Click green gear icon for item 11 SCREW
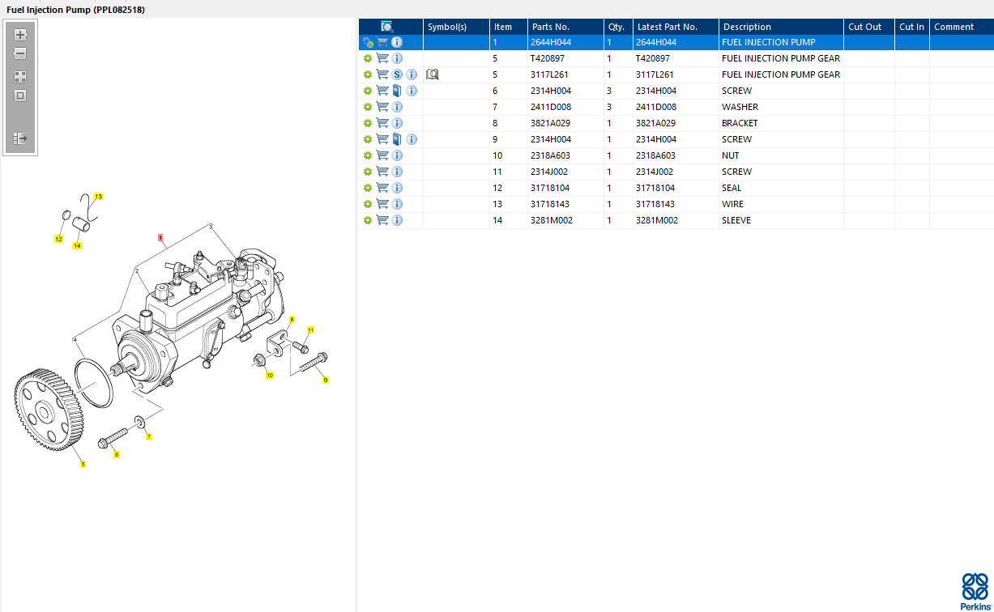Image resolution: width=994 pixels, height=612 pixels. (x=368, y=172)
